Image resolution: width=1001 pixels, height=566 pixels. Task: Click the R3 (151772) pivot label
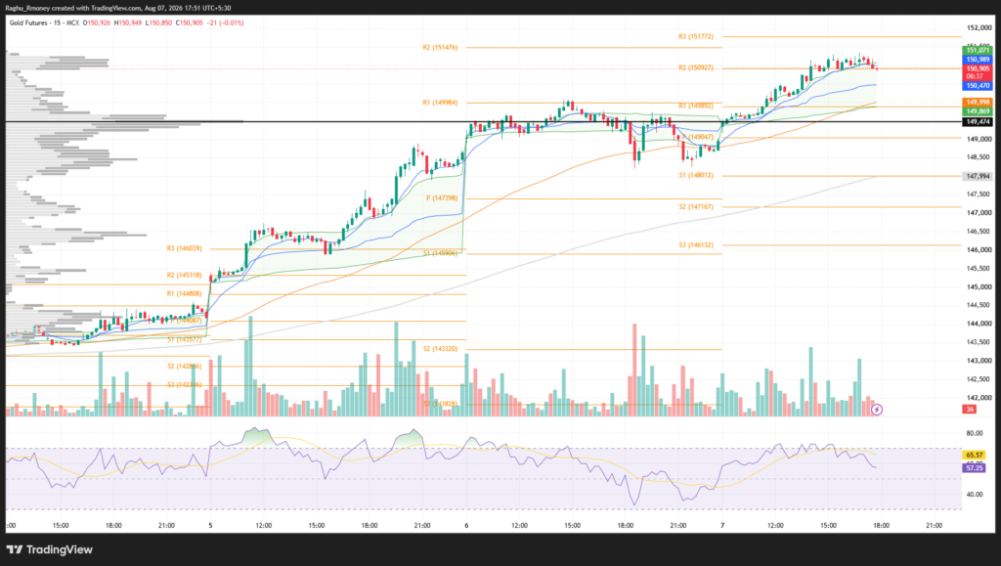coord(696,37)
